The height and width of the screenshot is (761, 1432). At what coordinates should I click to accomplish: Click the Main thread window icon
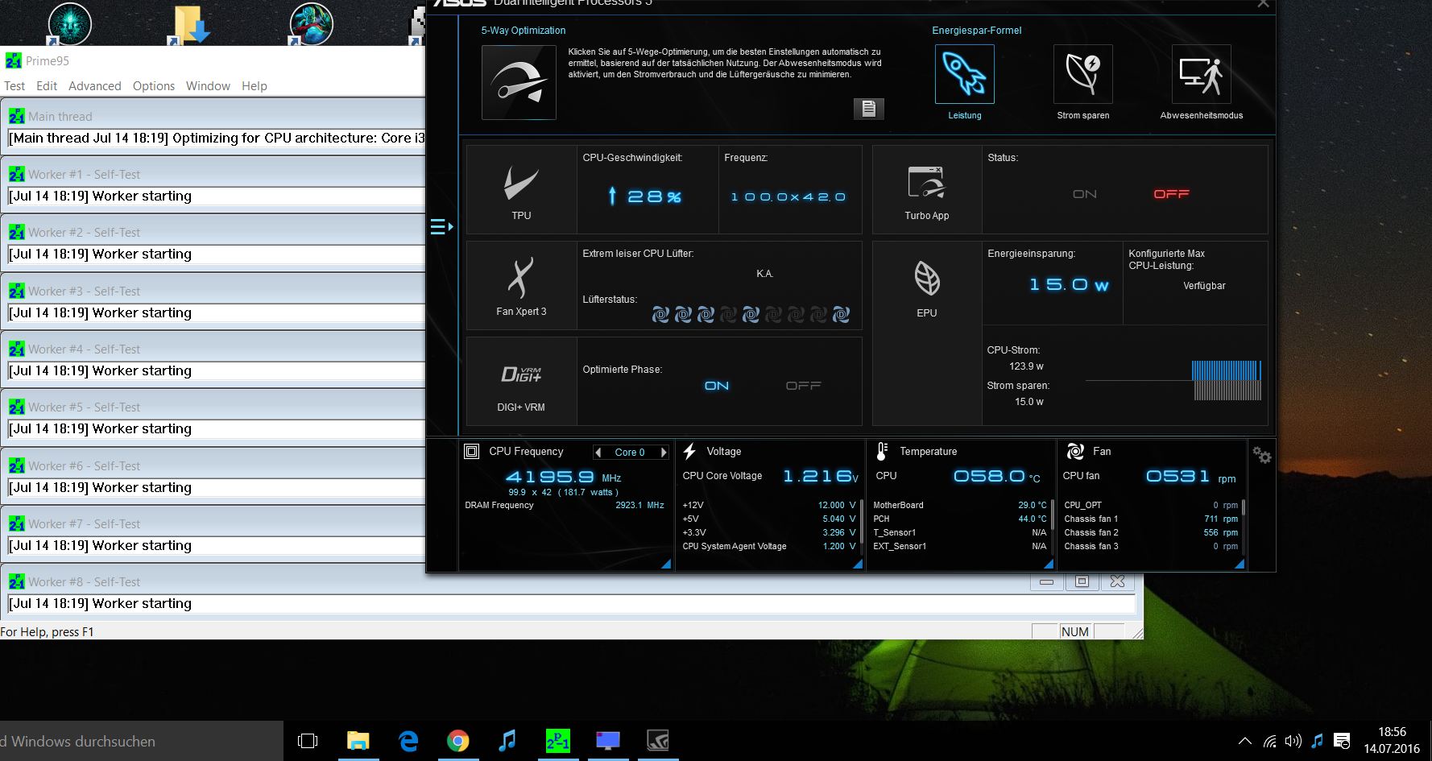pyautogui.click(x=17, y=116)
